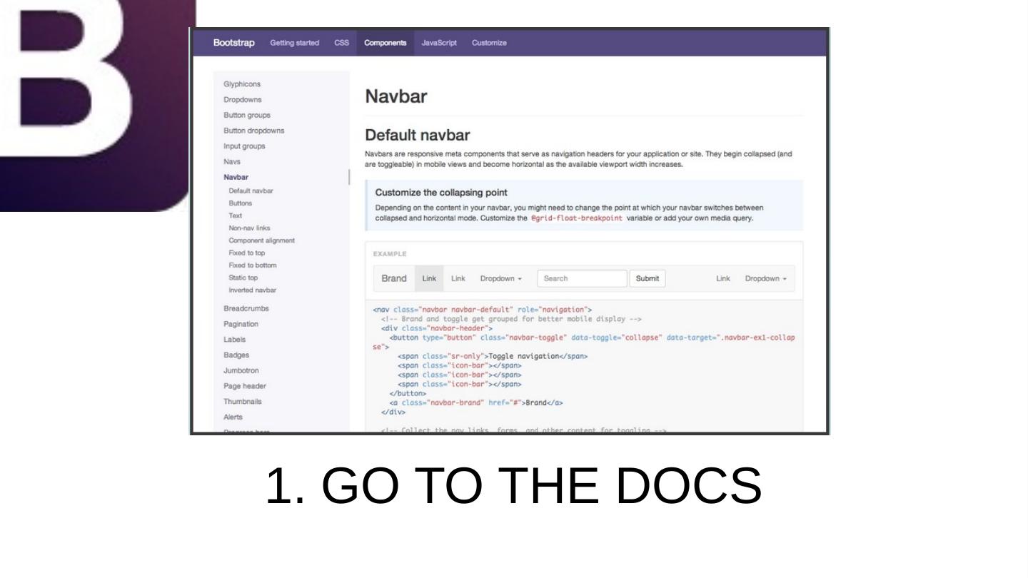
Task: Click Brand in the example navbar
Action: [x=394, y=278]
